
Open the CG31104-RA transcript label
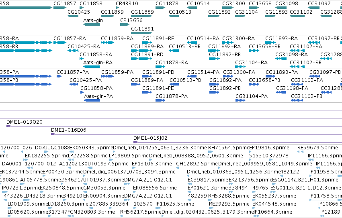point(252,63)
